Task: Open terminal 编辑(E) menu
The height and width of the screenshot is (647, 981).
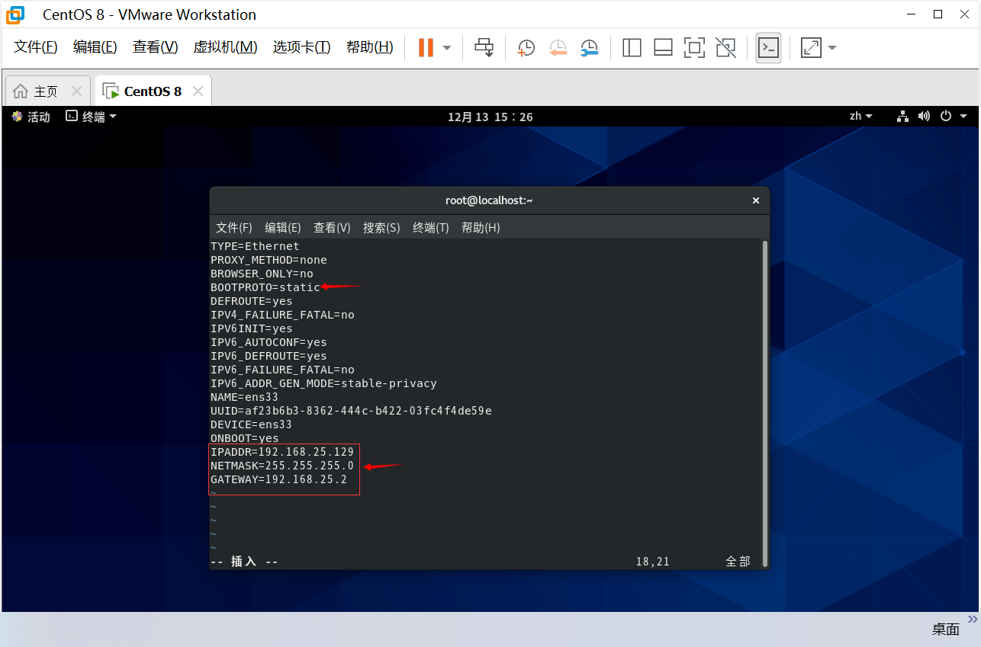Action: coord(283,228)
